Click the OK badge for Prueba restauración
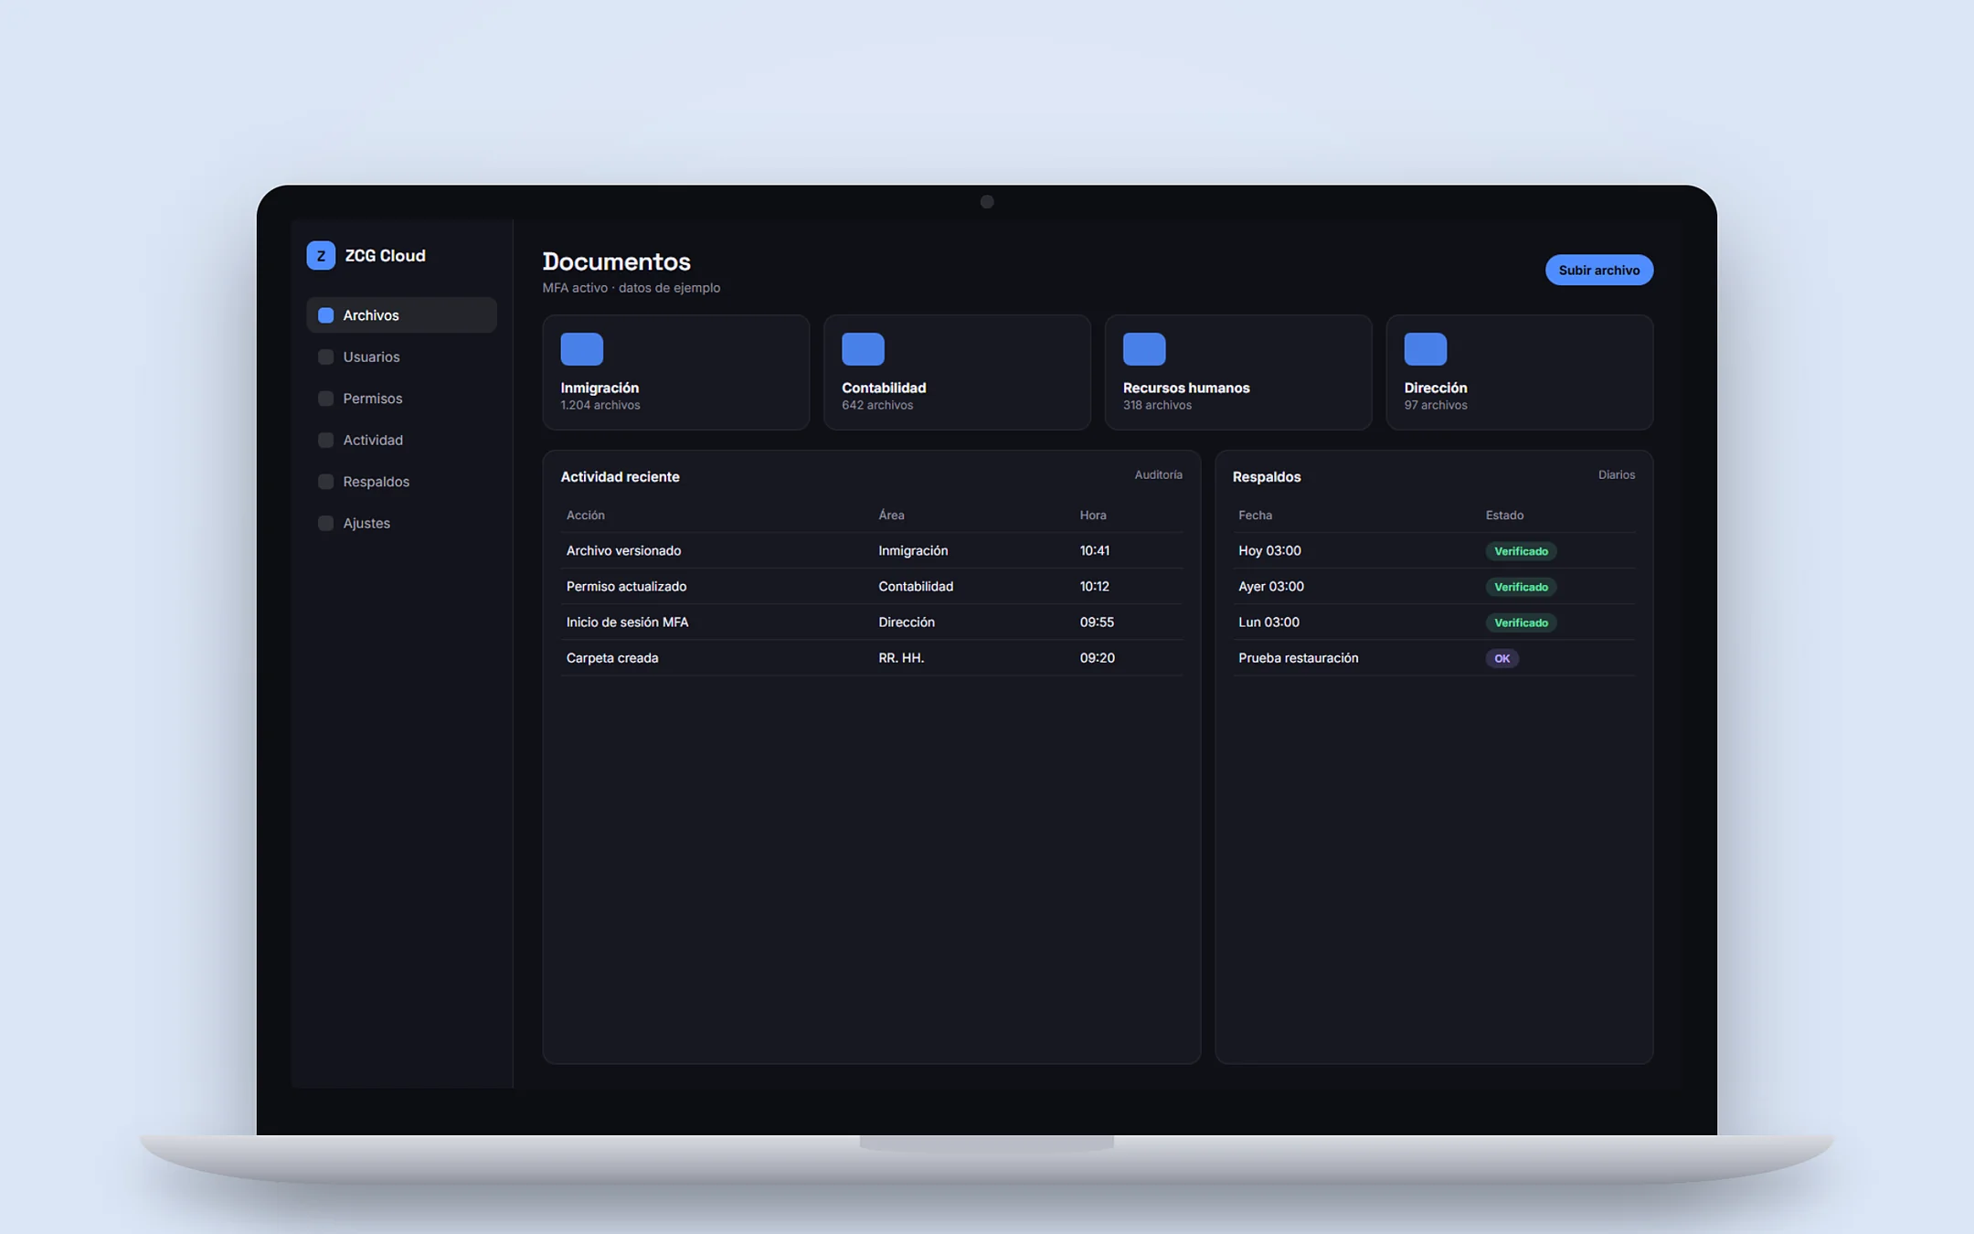Image resolution: width=1974 pixels, height=1234 pixels. coord(1502,657)
